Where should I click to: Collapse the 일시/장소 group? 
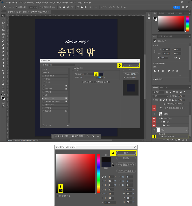(159, 118)
